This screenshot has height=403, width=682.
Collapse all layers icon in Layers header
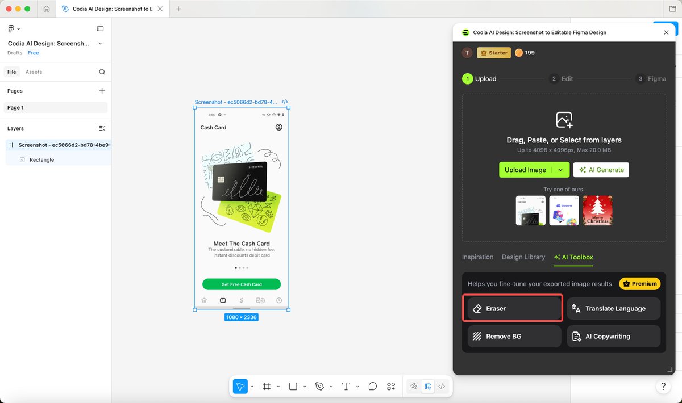pos(102,128)
